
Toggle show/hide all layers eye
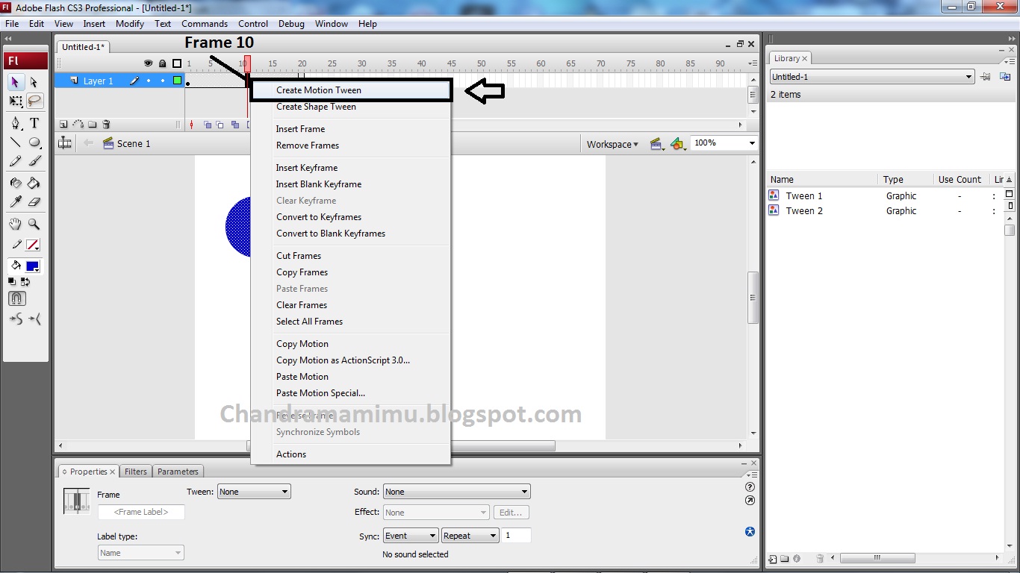pos(148,63)
